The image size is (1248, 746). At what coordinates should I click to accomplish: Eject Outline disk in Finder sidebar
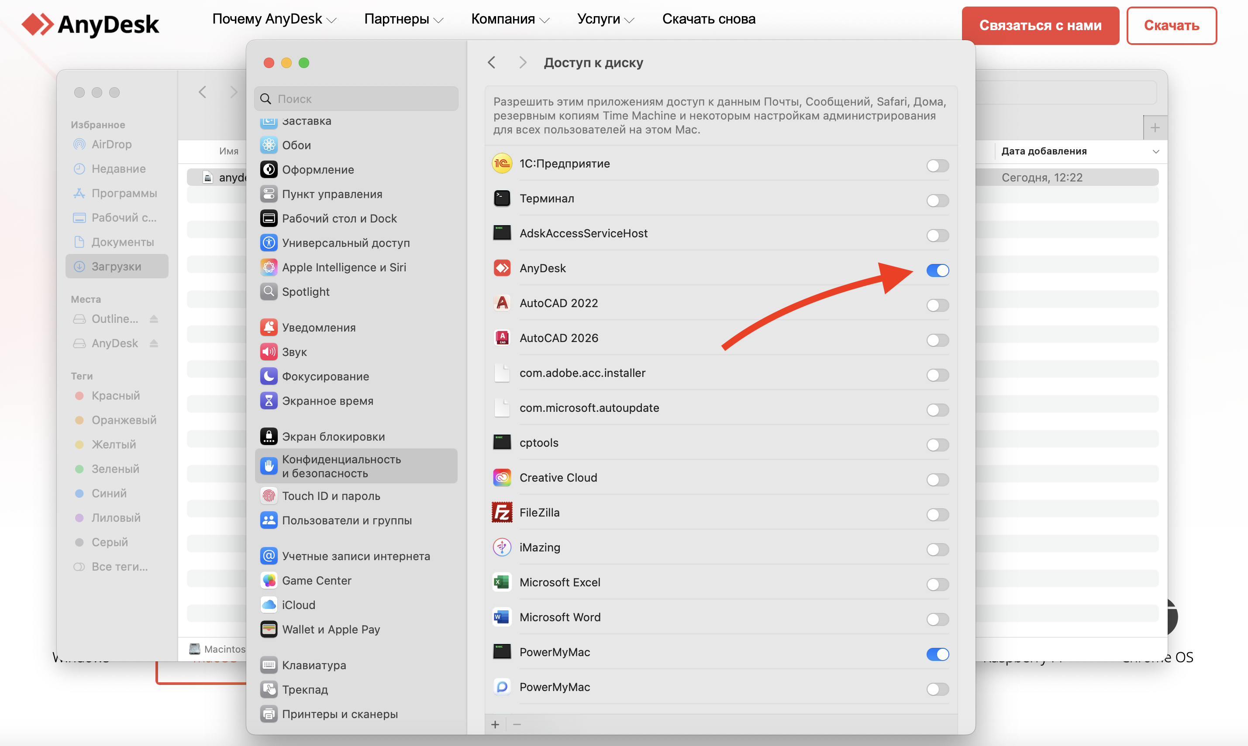[154, 319]
